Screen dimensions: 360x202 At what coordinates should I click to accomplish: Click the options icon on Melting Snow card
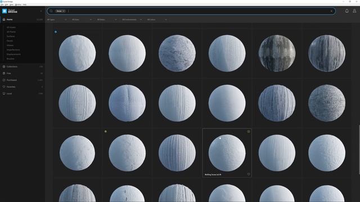point(249,131)
